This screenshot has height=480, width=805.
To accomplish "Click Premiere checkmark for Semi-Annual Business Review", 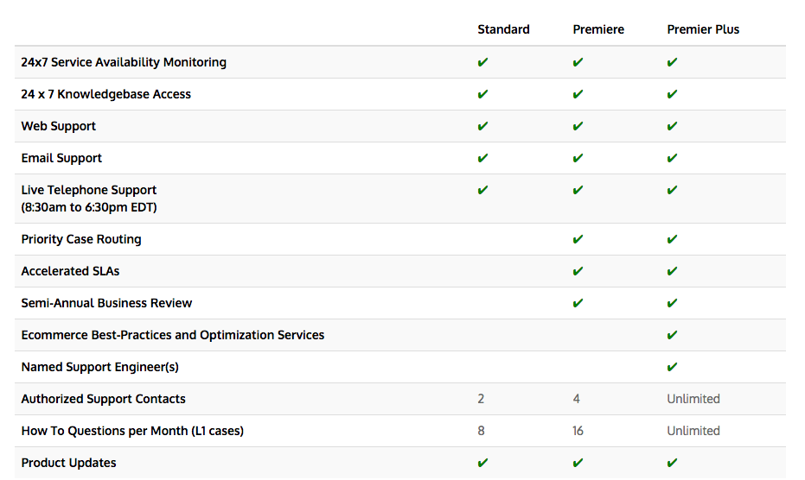I will [x=578, y=303].
